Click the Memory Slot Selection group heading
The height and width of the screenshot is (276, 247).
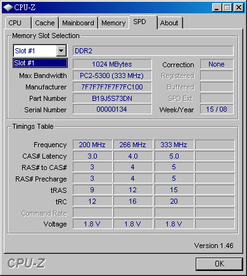46,36
